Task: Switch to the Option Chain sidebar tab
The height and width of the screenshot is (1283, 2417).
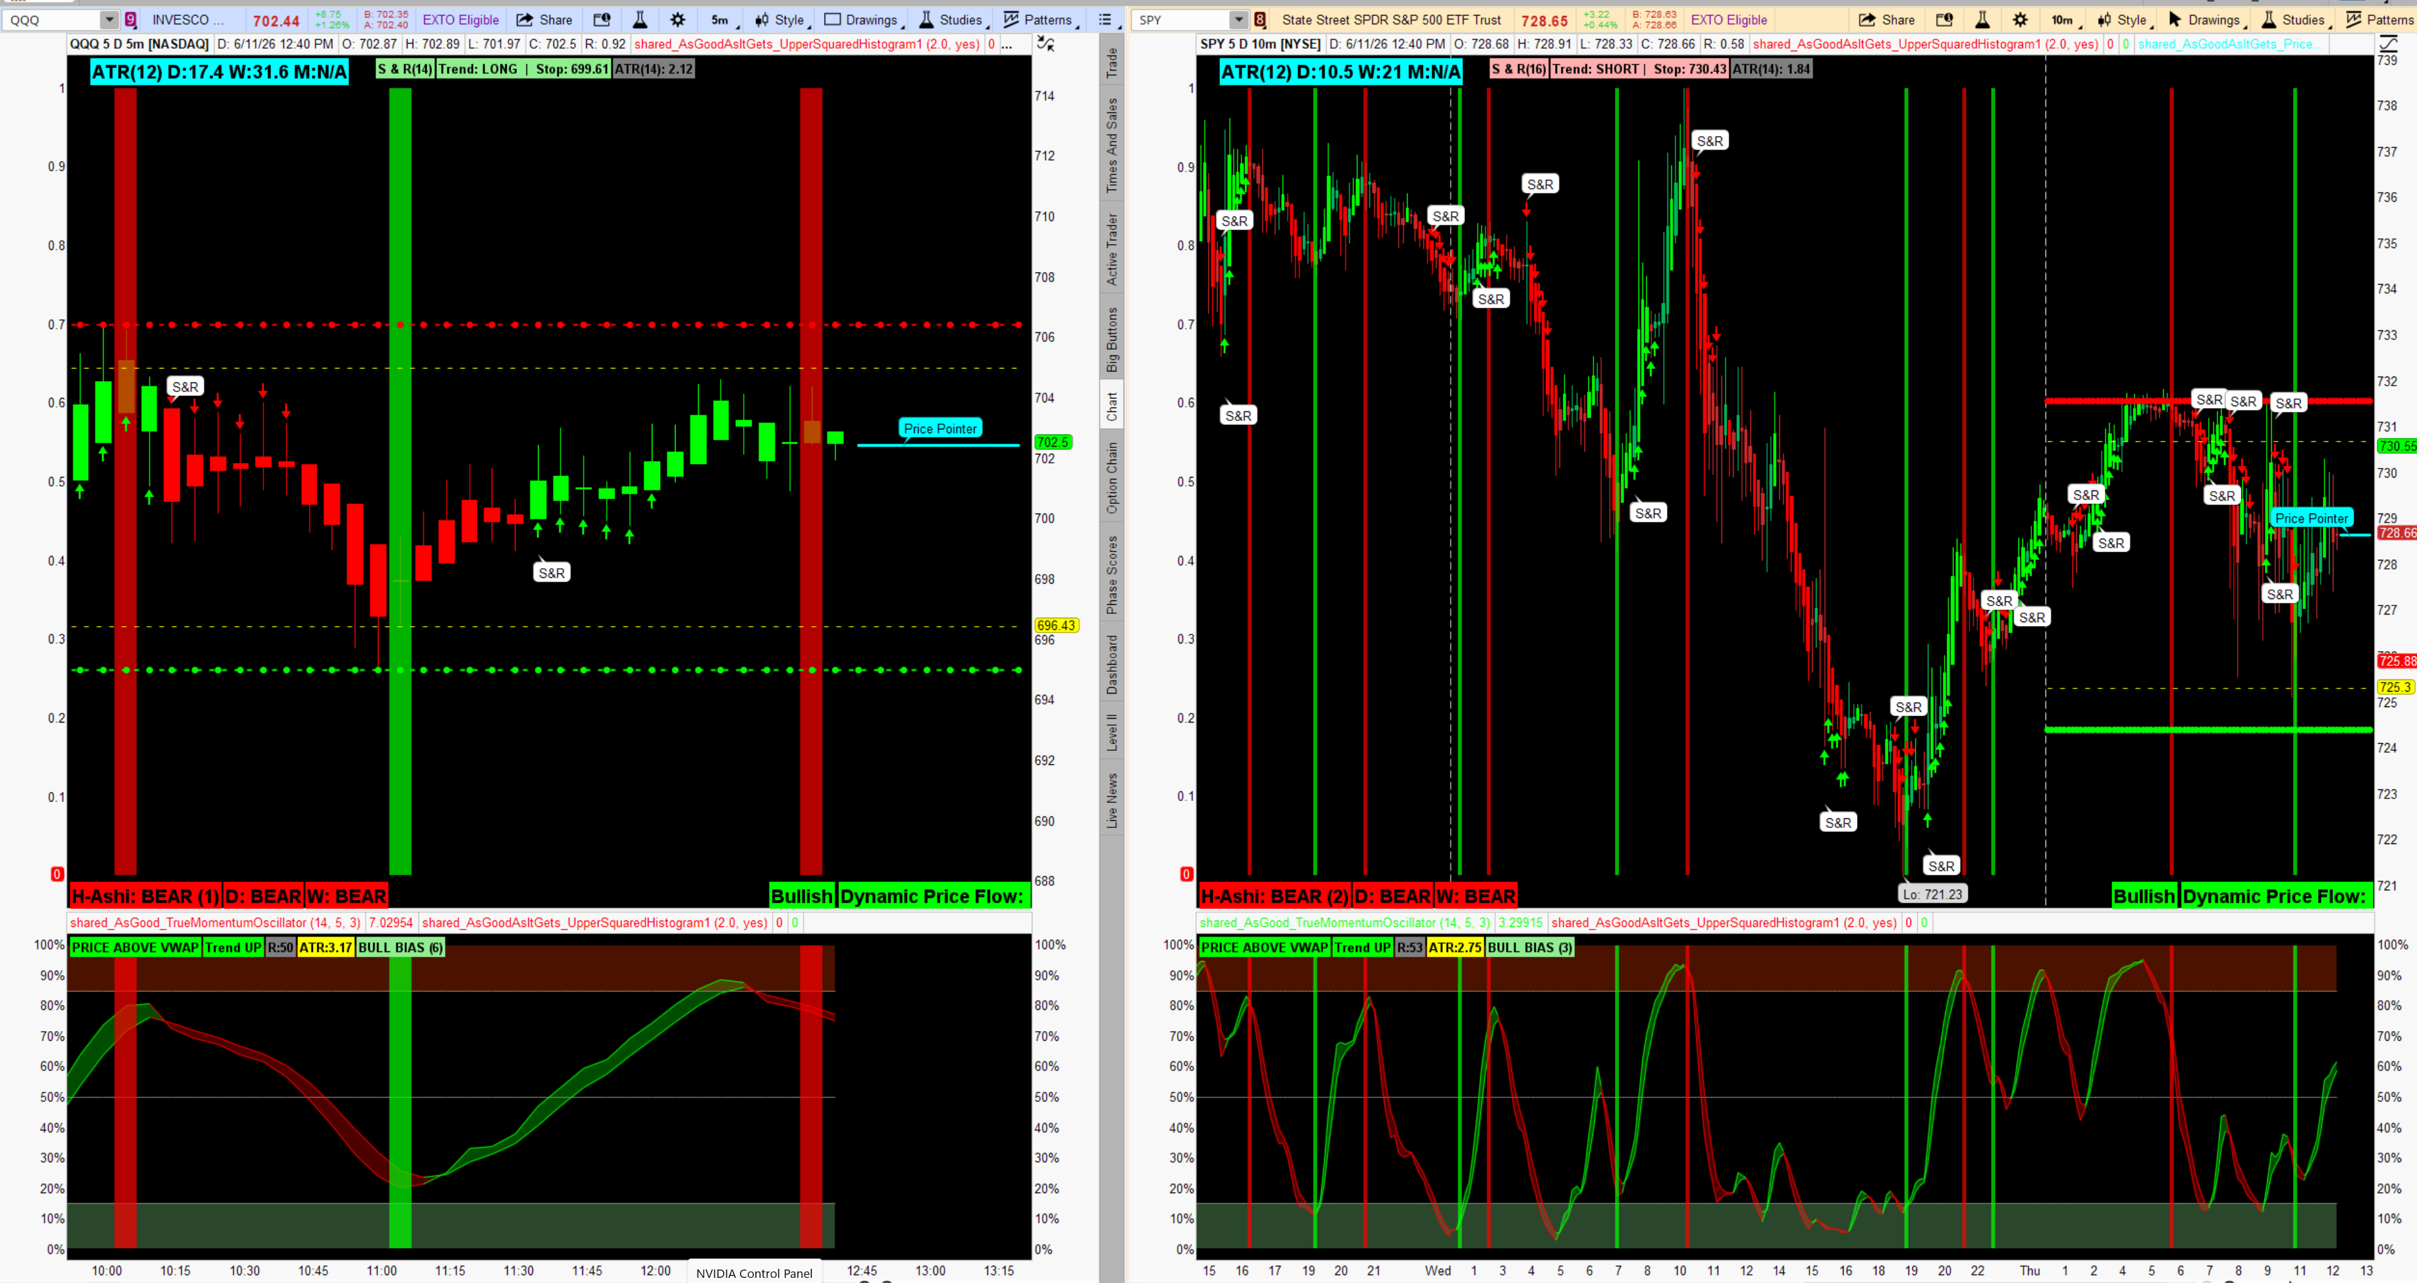Action: (x=1112, y=478)
